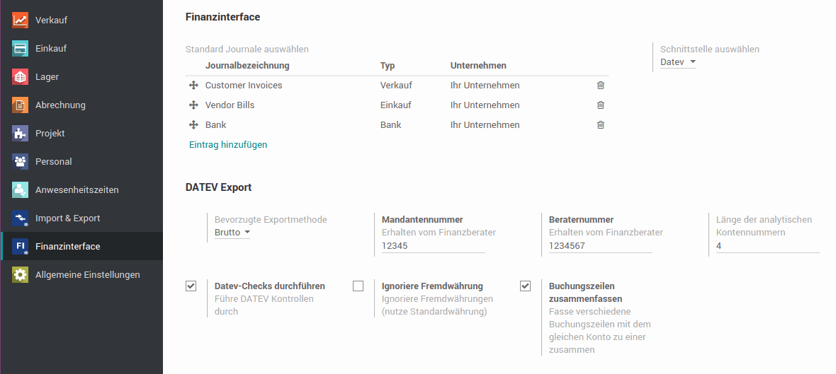
Task: Enable the Ignoriere Fremdwährung checkbox
Action: tap(358, 286)
